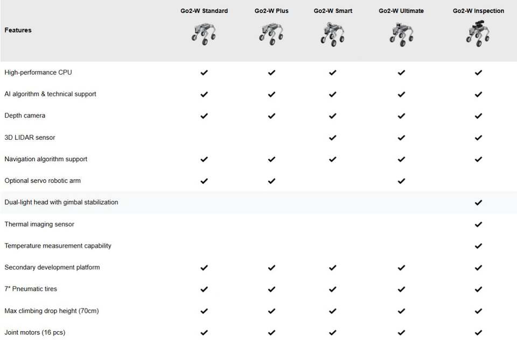Select the Go2-W Standard column heading

tap(204, 11)
